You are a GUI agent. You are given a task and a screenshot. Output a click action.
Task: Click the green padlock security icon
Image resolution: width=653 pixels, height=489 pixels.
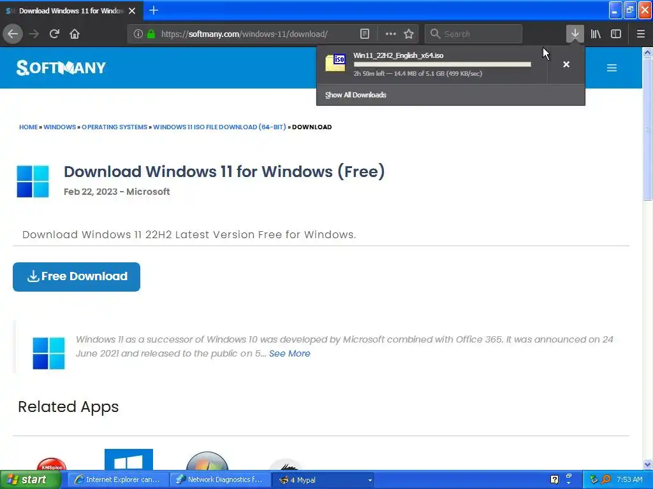(x=151, y=34)
